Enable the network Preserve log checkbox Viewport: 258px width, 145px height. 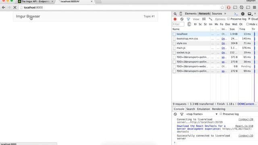click(229, 19)
